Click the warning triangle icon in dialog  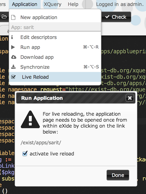pos(30,120)
